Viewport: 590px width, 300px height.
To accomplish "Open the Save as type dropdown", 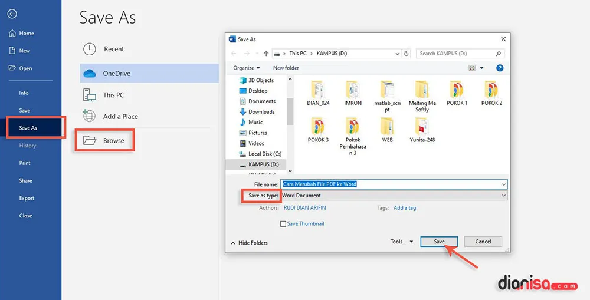I will 394,196.
